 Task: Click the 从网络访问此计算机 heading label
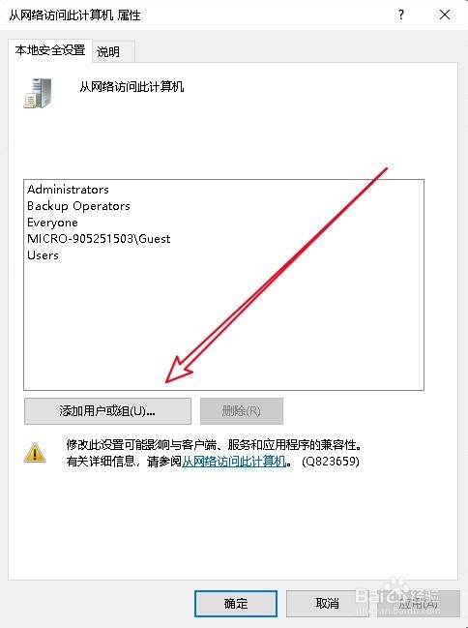(x=132, y=86)
